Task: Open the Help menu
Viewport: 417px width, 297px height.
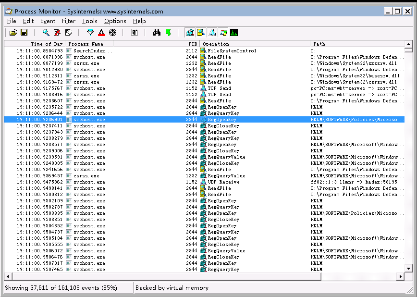Action: [139, 21]
